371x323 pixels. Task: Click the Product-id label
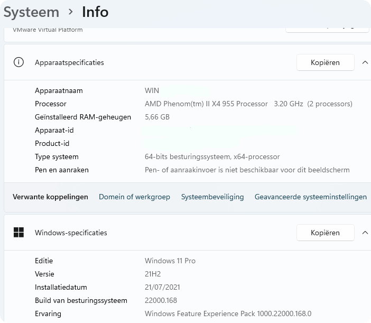pyautogui.click(x=52, y=143)
